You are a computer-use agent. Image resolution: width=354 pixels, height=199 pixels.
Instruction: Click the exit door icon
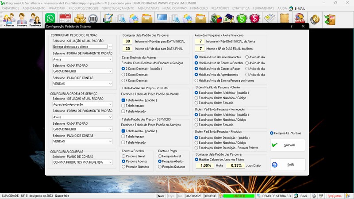coord(329,19)
